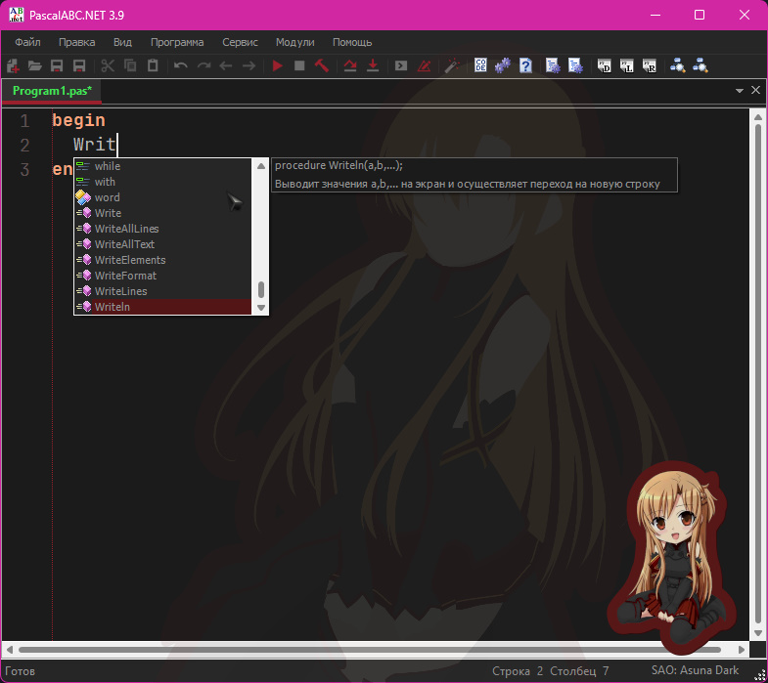The width and height of the screenshot is (768, 683).
Task: Open the Модули menu
Action: tap(294, 42)
